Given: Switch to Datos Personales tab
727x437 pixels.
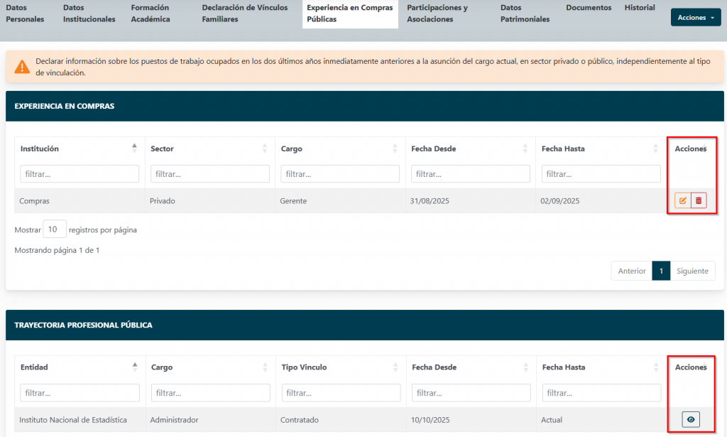Looking at the screenshot, I should [25, 14].
